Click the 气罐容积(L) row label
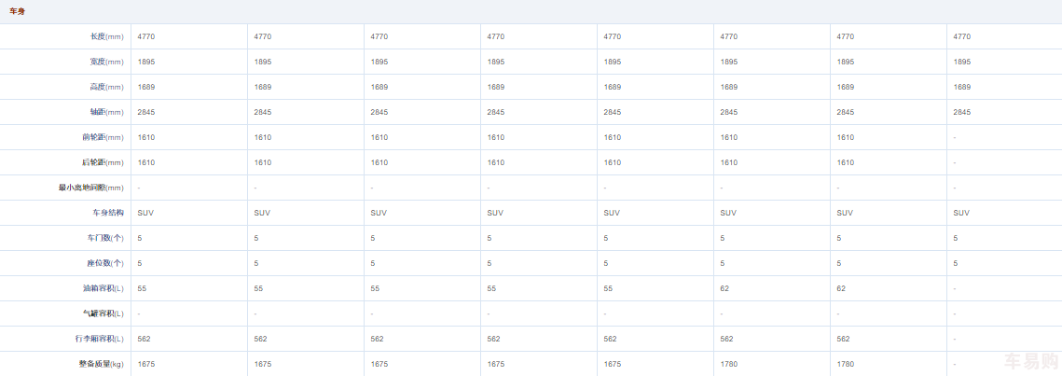The height and width of the screenshot is (376, 1062). tap(103, 313)
